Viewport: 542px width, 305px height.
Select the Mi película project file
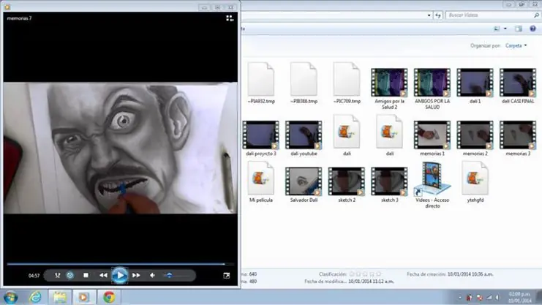pyautogui.click(x=261, y=182)
